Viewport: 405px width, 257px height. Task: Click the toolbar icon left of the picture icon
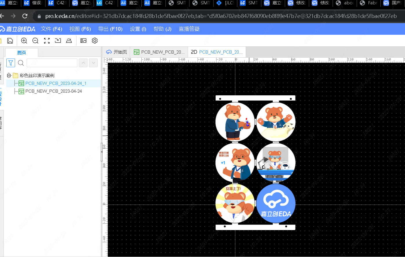tap(69, 41)
